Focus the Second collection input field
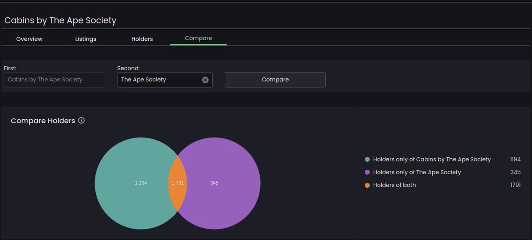This screenshot has height=240, width=532. pyautogui.click(x=165, y=80)
